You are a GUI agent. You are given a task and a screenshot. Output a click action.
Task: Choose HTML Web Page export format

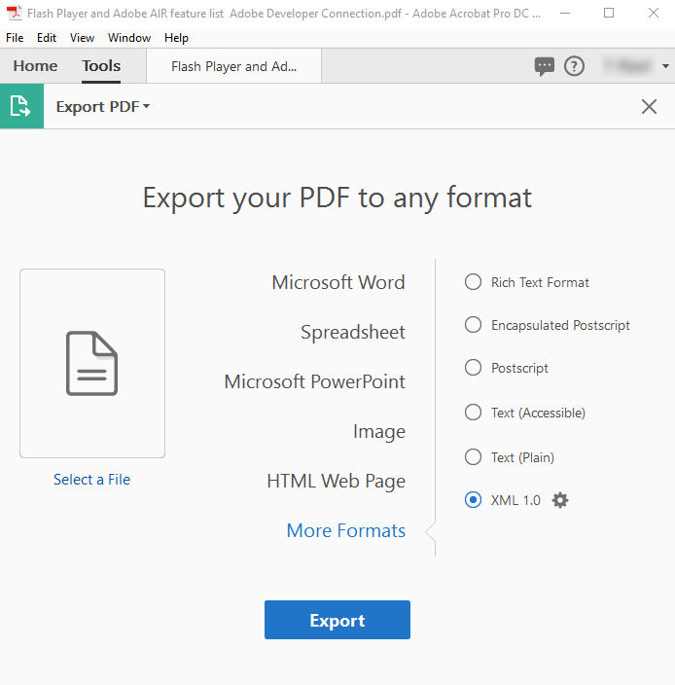(337, 481)
